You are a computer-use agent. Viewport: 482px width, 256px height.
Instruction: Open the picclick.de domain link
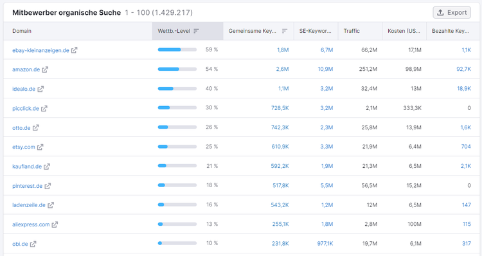tap(26, 108)
